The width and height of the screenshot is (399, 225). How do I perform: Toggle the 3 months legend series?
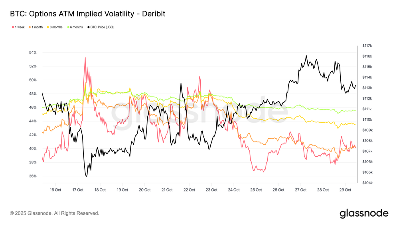click(x=55, y=27)
